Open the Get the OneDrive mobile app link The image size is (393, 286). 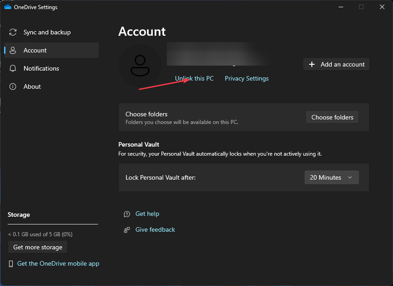click(x=58, y=264)
